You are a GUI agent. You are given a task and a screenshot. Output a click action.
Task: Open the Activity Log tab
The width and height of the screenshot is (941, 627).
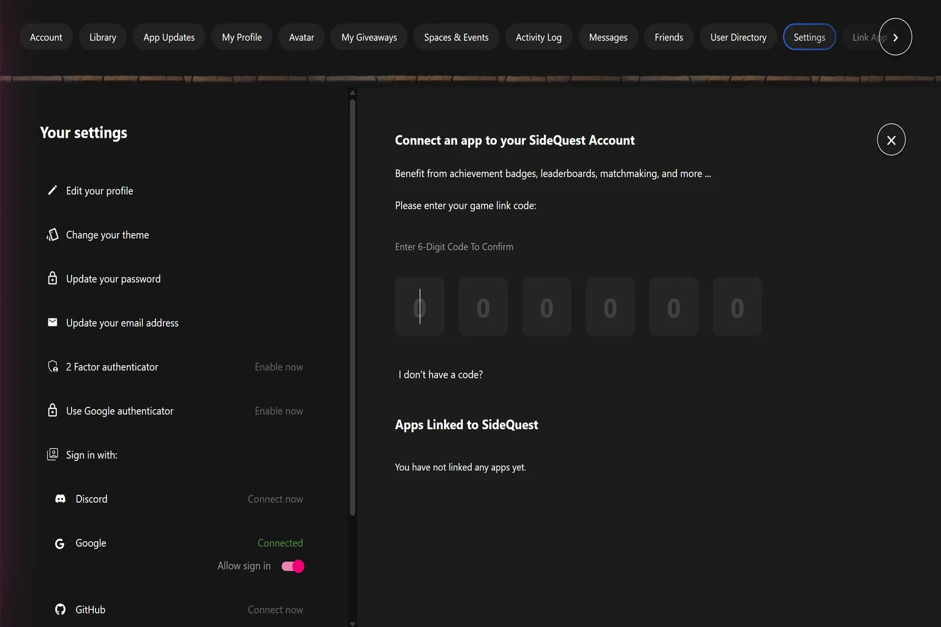[x=539, y=37]
